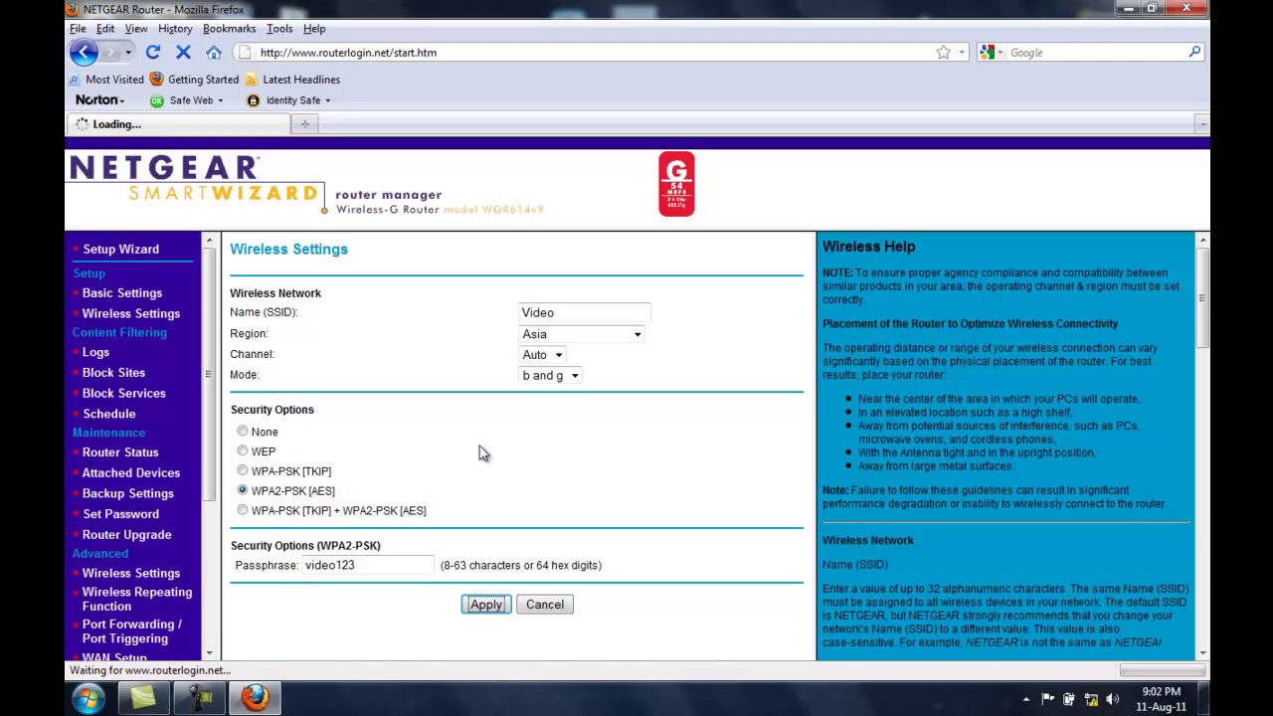1273x716 pixels.
Task: Open Setup Wizard in sidebar
Action: 120,250
